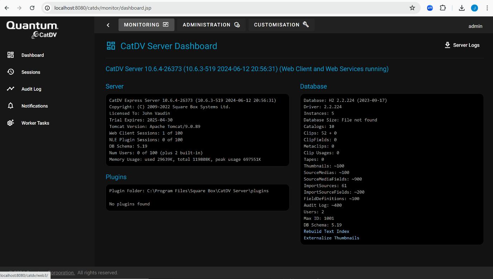Open browser downloads
This screenshot has width=493, height=279.
coord(462,8)
